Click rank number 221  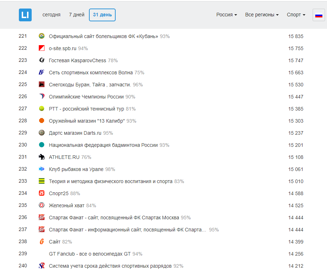tap(23, 36)
